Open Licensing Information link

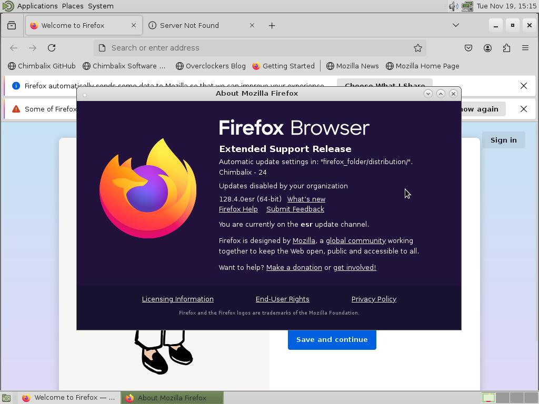(x=178, y=299)
